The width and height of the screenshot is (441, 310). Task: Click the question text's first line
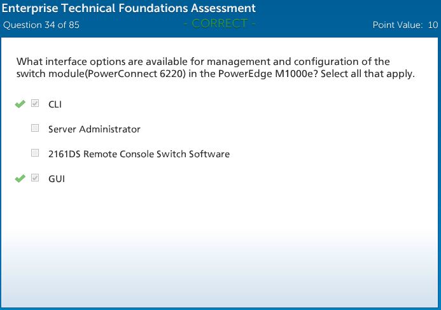[x=203, y=62]
